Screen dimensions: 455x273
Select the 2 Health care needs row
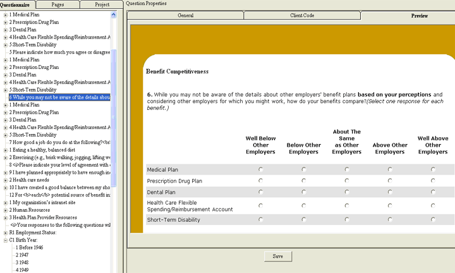[x=29, y=180]
